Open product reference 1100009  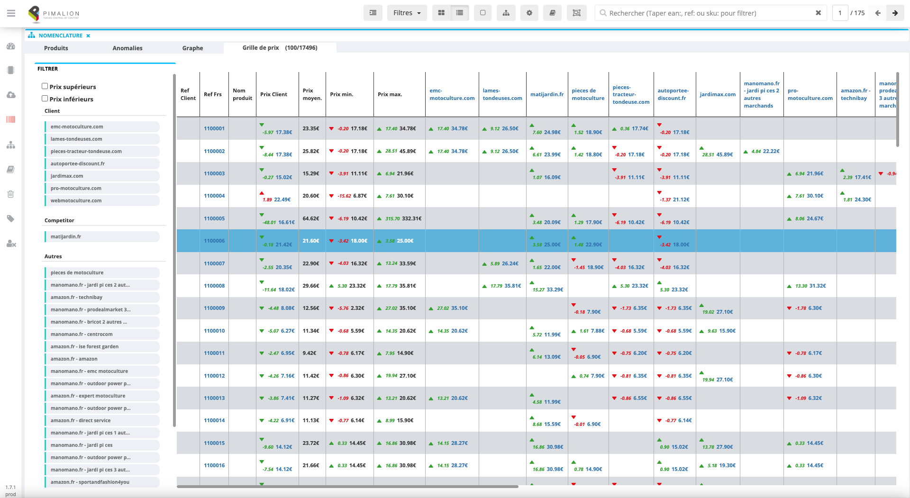click(214, 308)
